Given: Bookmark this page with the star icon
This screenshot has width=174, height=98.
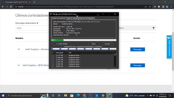Looking at the screenshot, I should pyautogui.click(x=150, y=7).
